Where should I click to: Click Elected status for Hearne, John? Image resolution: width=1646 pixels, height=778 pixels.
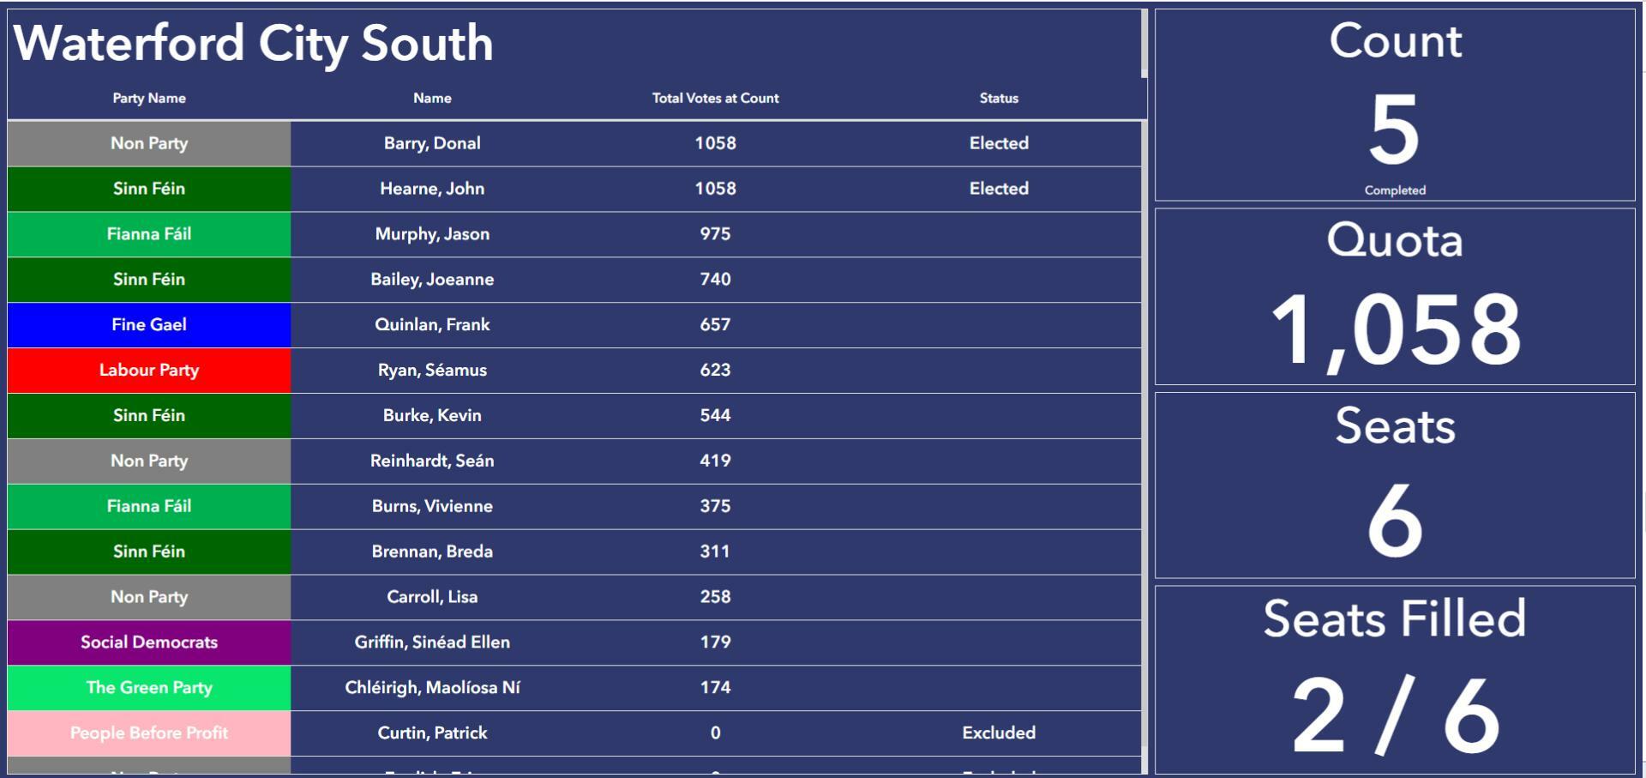pos(999,189)
